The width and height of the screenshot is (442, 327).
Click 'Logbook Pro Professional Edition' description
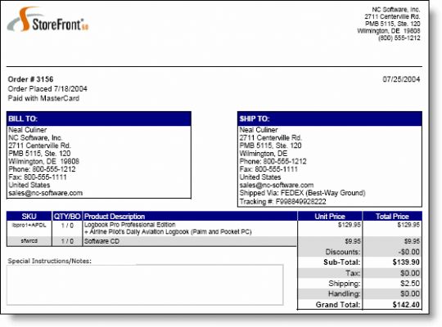tap(130, 225)
